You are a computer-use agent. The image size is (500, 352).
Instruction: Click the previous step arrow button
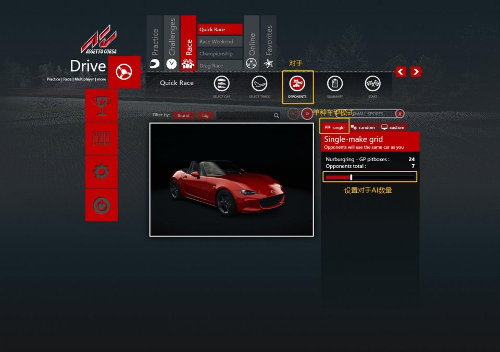tap(401, 71)
